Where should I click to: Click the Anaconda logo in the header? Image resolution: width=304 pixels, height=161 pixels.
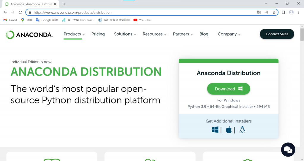[x=29, y=35]
